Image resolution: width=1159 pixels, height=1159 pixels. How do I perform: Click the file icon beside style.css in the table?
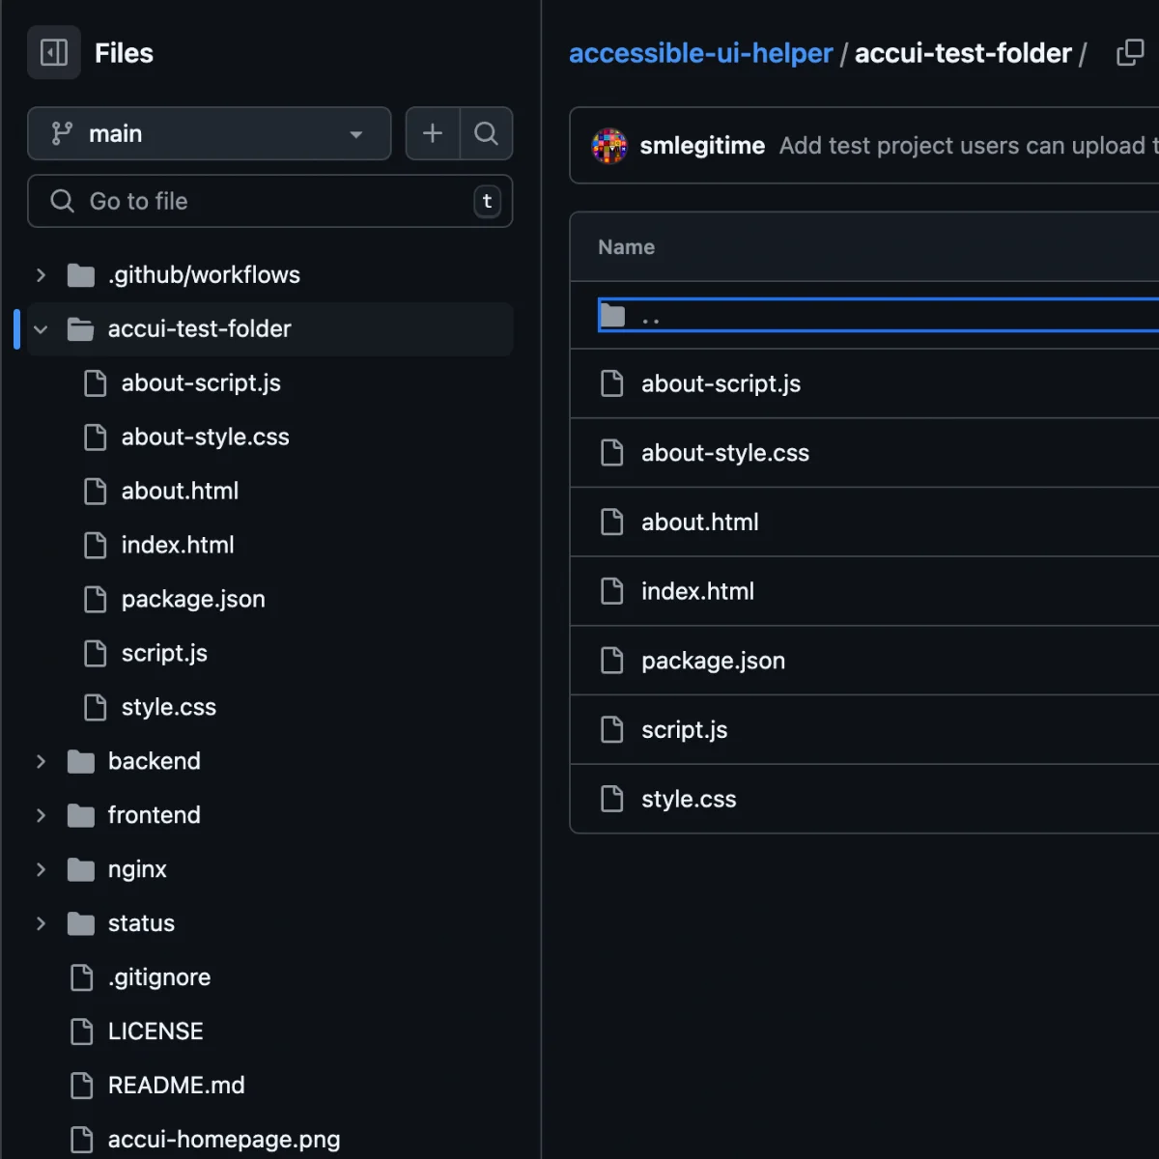612,799
